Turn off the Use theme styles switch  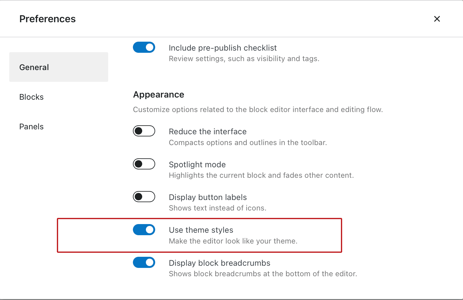click(x=144, y=230)
